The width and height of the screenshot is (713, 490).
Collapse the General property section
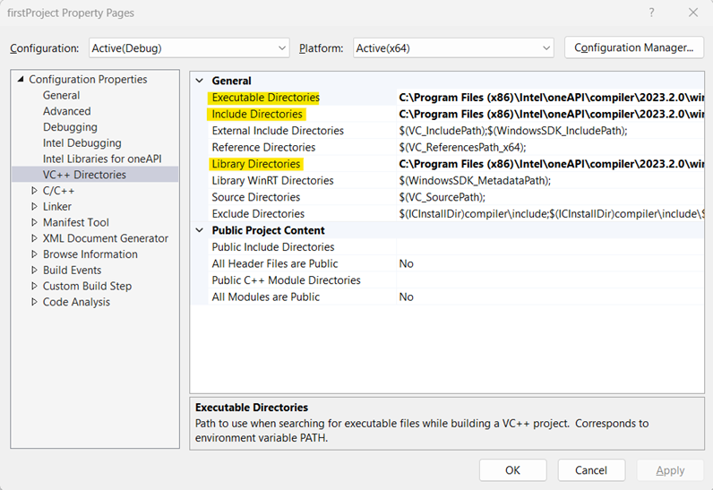coord(201,81)
